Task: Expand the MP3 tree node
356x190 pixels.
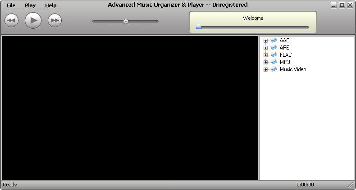Action: coord(265,62)
